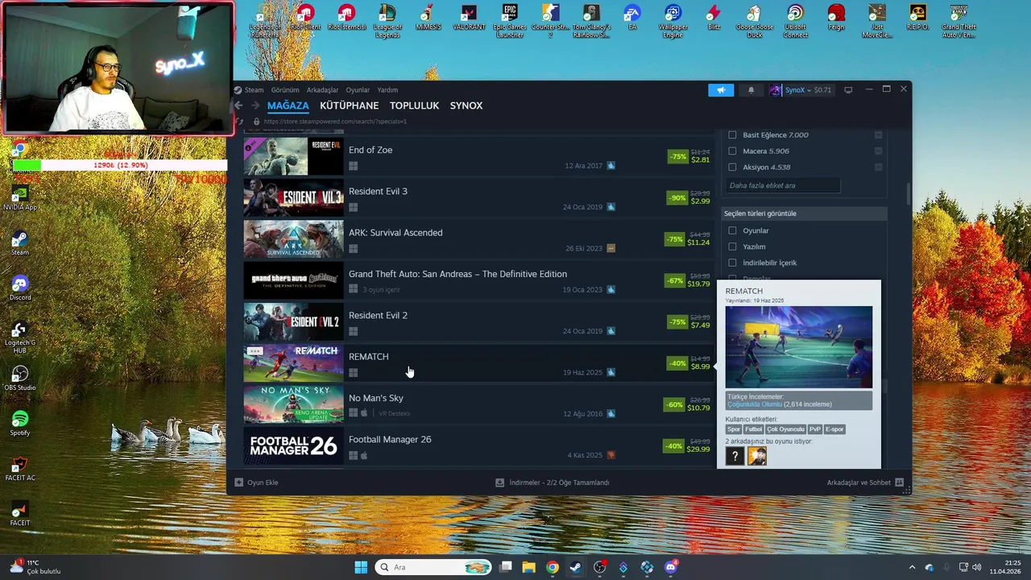This screenshot has height=580, width=1031.
Task: Check the Basit Eğlence tag checkbox
Action: [x=732, y=135]
